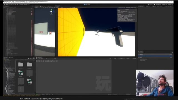Screen dimensions: 178x100
Task: Click the PlayMaker panel play button
Action: tap(47, 94)
